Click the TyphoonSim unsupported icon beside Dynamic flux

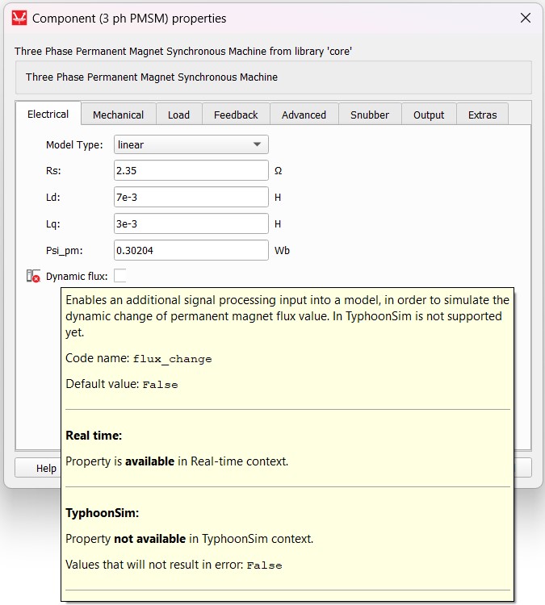pos(33,277)
